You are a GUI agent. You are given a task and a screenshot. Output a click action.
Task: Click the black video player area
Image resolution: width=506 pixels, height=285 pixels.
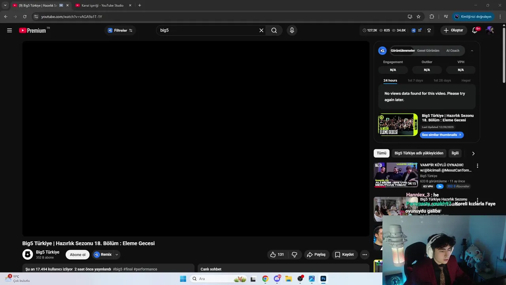pos(196,139)
